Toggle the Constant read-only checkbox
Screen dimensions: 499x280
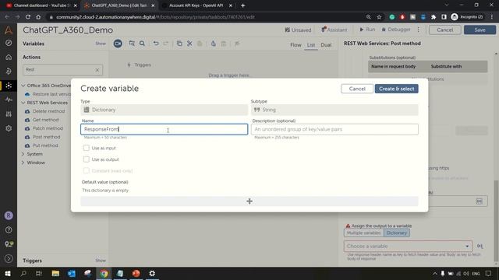pyautogui.click(x=87, y=171)
